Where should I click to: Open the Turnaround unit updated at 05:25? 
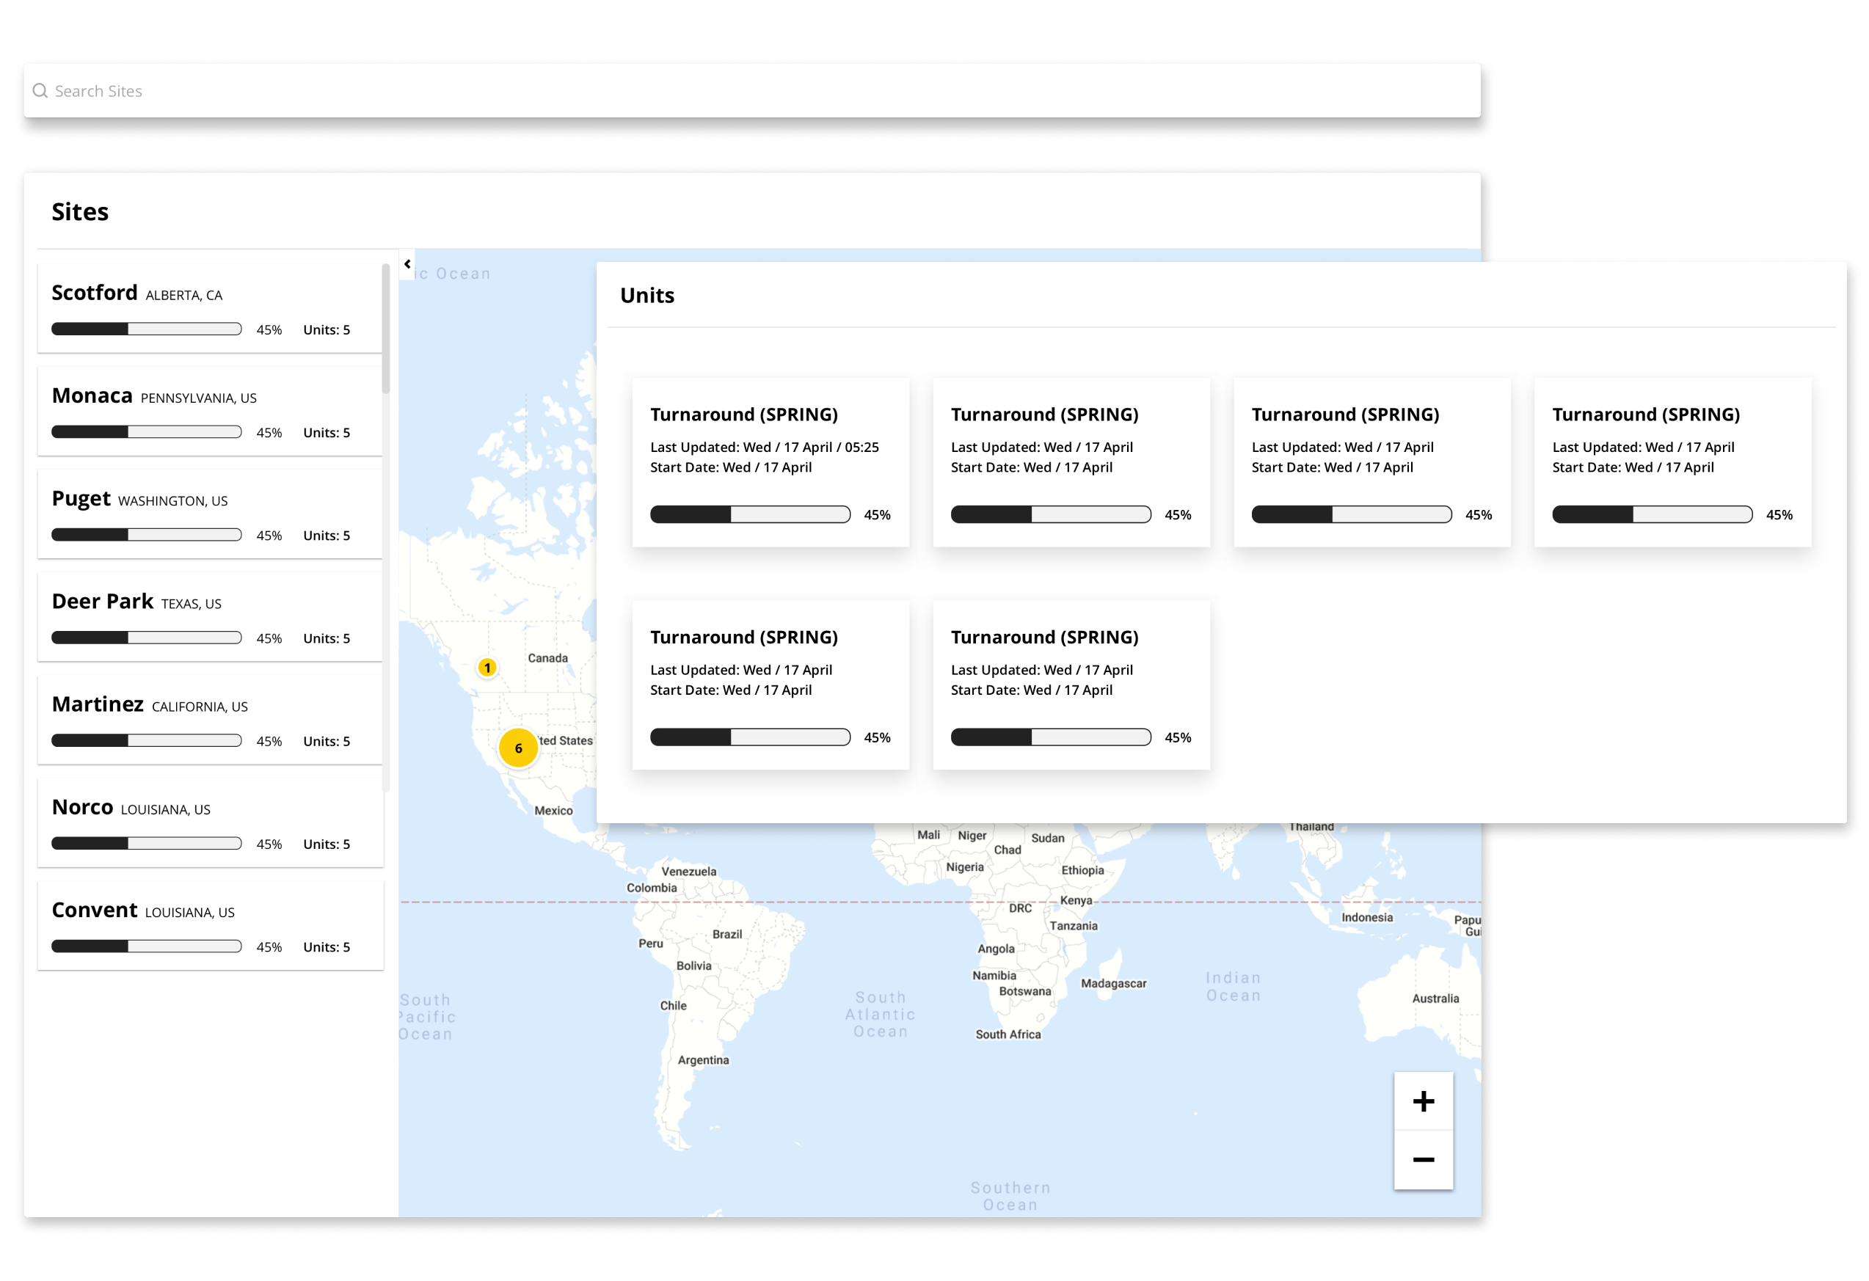pos(770,462)
